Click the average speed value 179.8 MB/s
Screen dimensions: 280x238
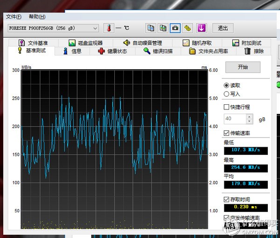point(246,184)
